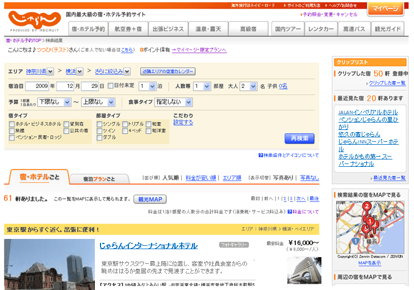
Task: Tick the 和室 room type checkbox
Action: (149, 124)
